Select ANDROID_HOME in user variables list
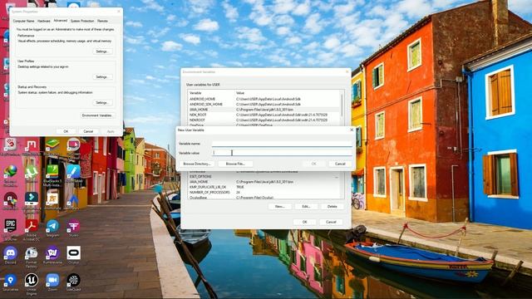 point(264,100)
